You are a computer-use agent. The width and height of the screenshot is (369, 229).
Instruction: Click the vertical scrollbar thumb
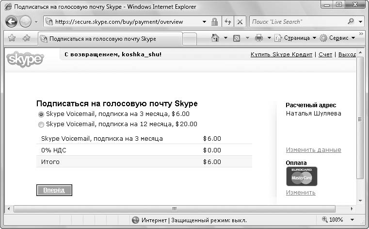(x=360, y=118)
